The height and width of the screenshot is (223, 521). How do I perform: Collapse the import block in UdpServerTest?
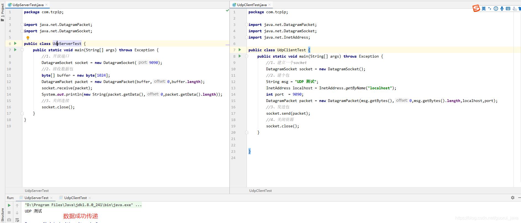(x=22, y=25)
